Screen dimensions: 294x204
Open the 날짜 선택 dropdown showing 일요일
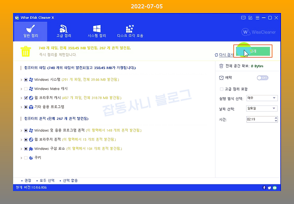click(x=262, y=108)
